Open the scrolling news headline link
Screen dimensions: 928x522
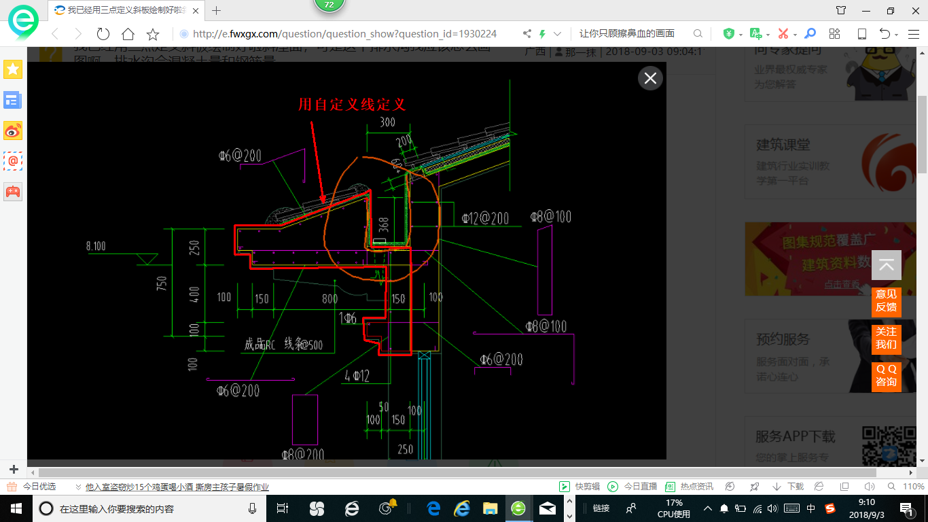coord(177,487)
